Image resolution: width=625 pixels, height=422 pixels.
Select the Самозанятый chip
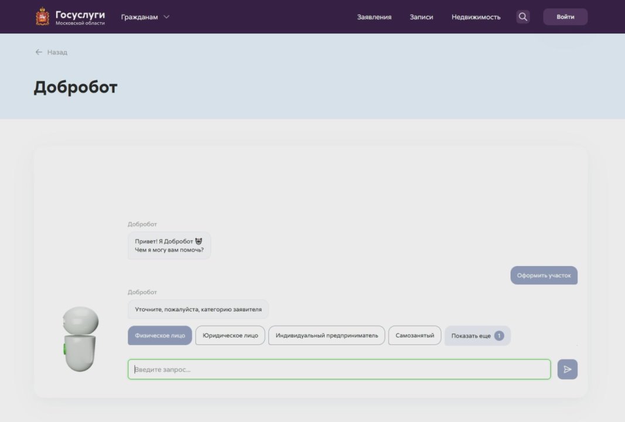pos(415,336)
